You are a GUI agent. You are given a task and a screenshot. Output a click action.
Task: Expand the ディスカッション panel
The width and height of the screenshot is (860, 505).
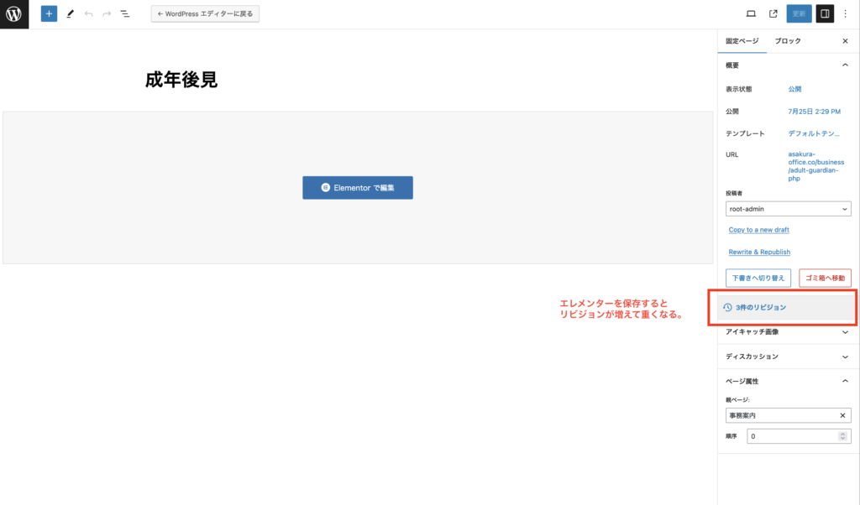(845, 357)
